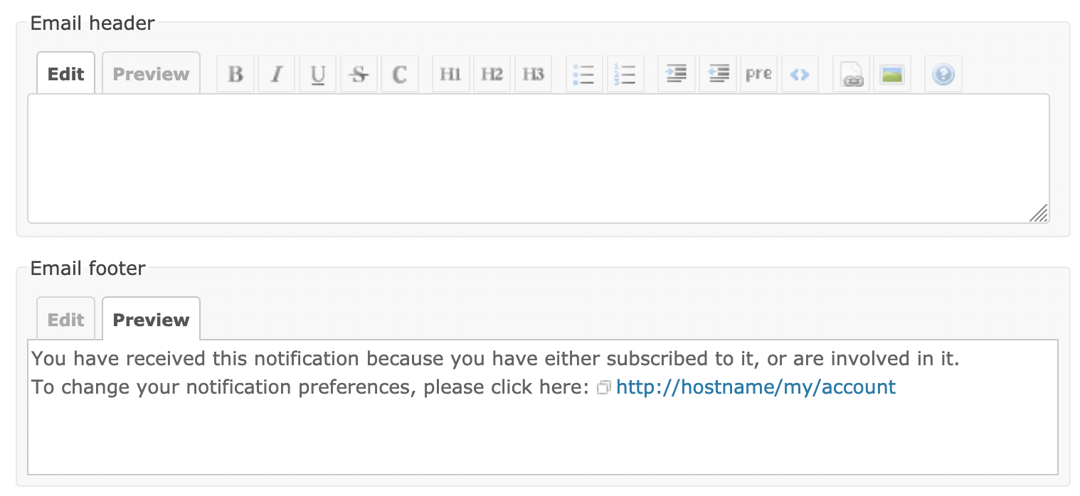Apply strikethrough formatting button
Screen dimensions: 1080x496
pos(359,74)
